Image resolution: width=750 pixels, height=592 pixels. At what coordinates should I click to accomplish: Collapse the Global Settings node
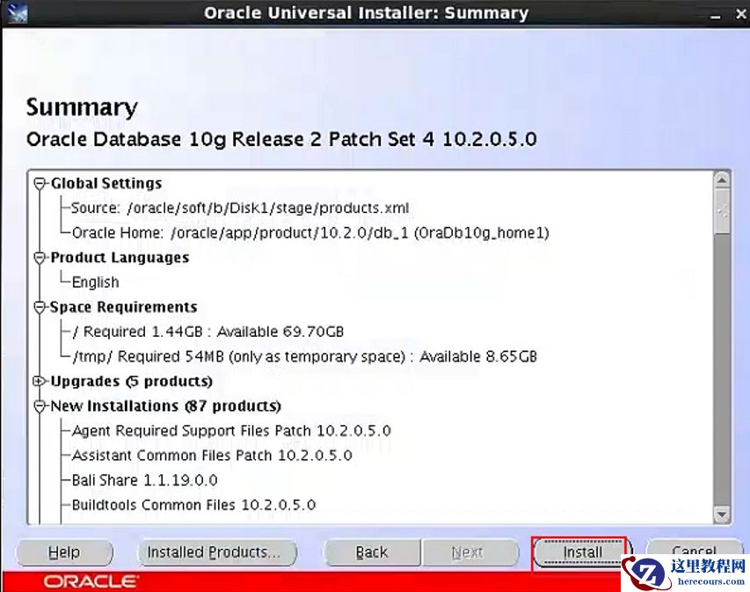tap(40, 183)
